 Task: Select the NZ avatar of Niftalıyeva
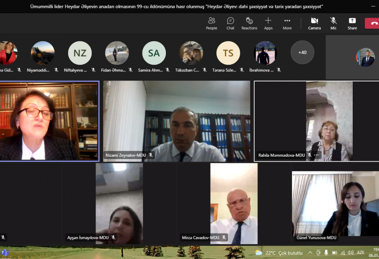pyautogui.click(x=80, y=53)
